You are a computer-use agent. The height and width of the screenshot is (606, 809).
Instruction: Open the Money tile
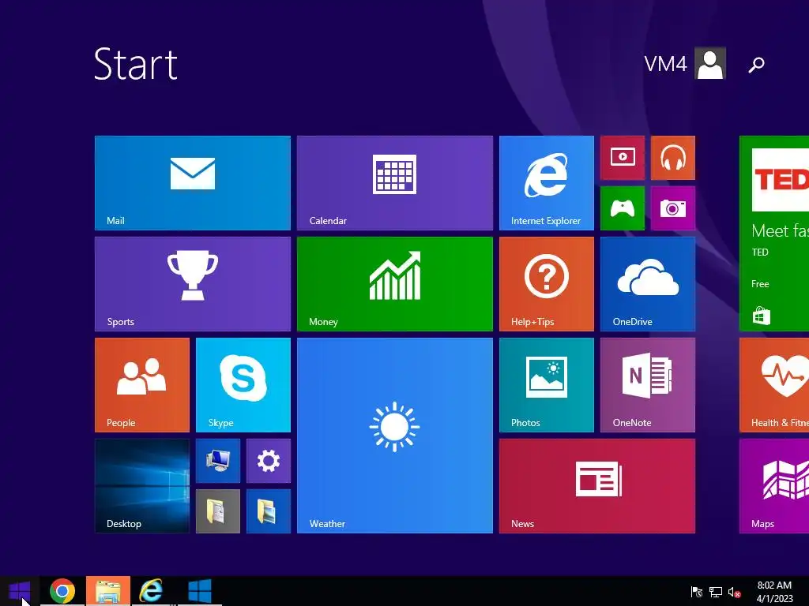pos(395,284)
